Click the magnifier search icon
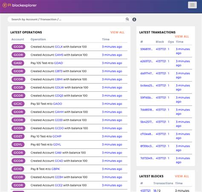Screen dimensions: 202x192 click(127, 19)
